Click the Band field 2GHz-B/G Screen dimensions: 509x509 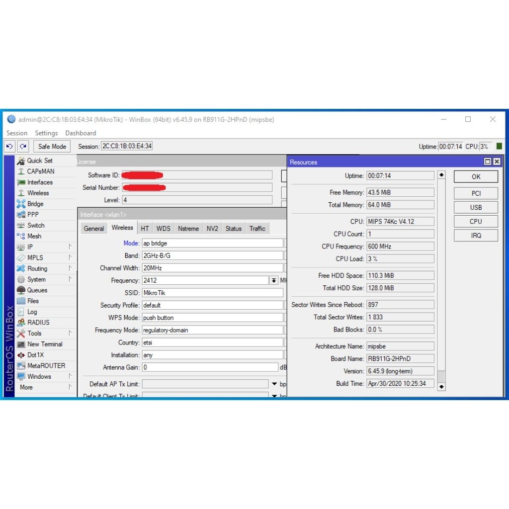click(213, 255)
